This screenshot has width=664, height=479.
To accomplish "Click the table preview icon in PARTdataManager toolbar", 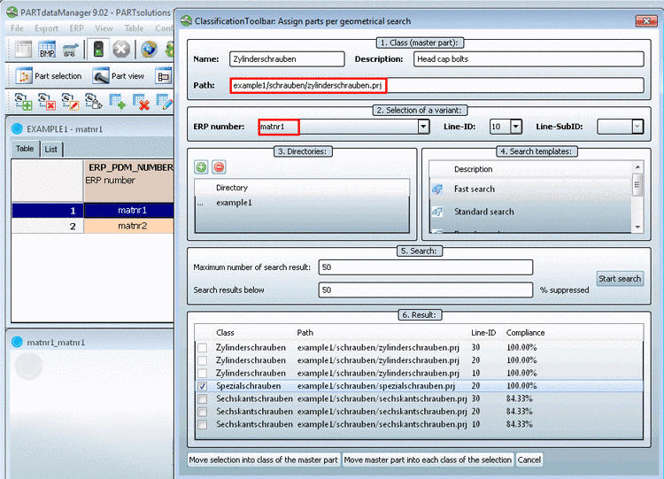I will click(23, 49).
